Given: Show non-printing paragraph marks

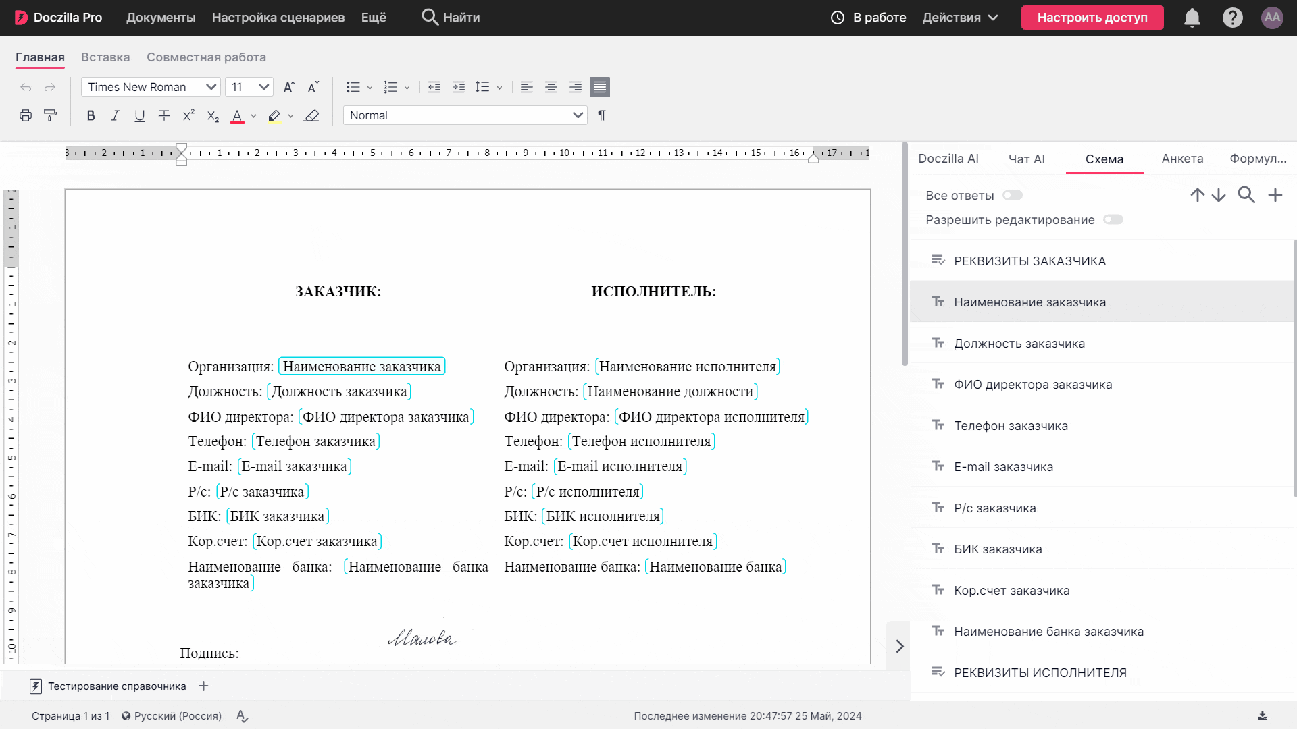Looking at the screenshot, I should (x=602, y=115).
